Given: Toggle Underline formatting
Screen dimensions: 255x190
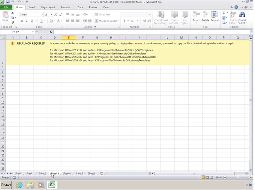Looking at the screenshot, I should [32, 21].
